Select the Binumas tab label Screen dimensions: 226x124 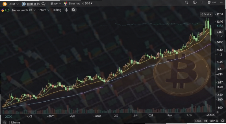click(74, 4)
